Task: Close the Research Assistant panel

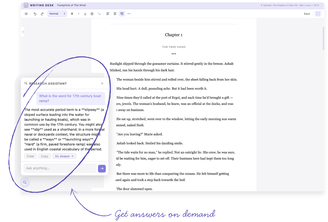Action: pos(102,83)
